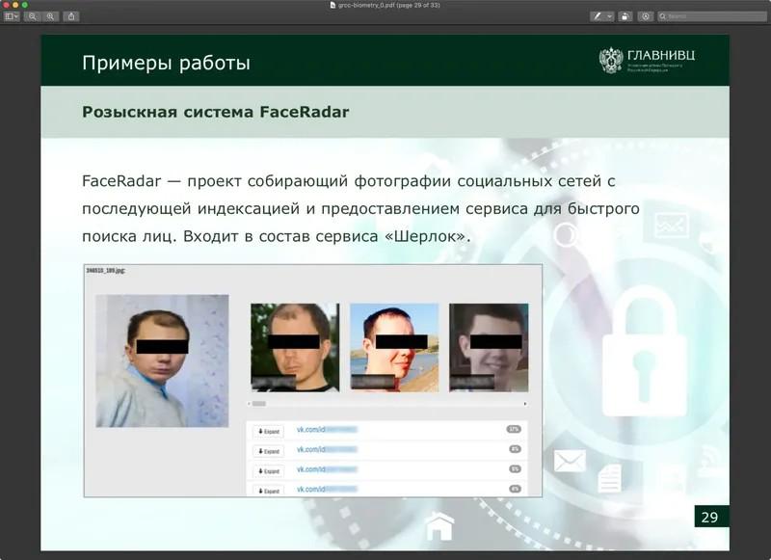
Task: Focus the Preview search field
Action: pos(712,16)
